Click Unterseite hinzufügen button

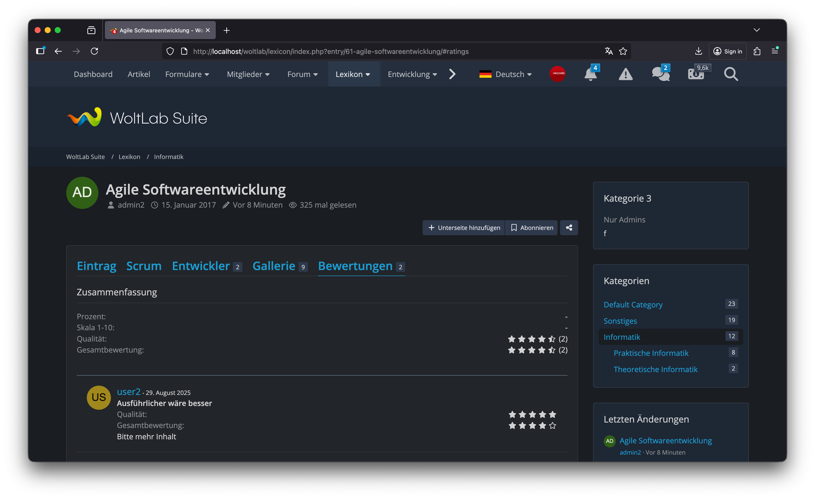[x=464, y=228]
